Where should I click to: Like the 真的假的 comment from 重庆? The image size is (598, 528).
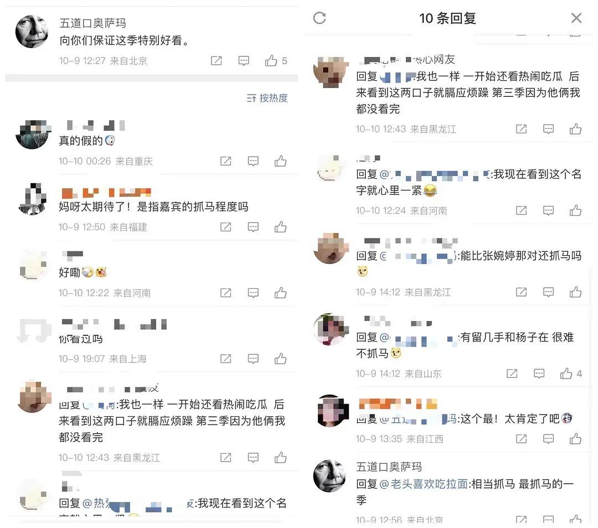click(x=280, y=161)
